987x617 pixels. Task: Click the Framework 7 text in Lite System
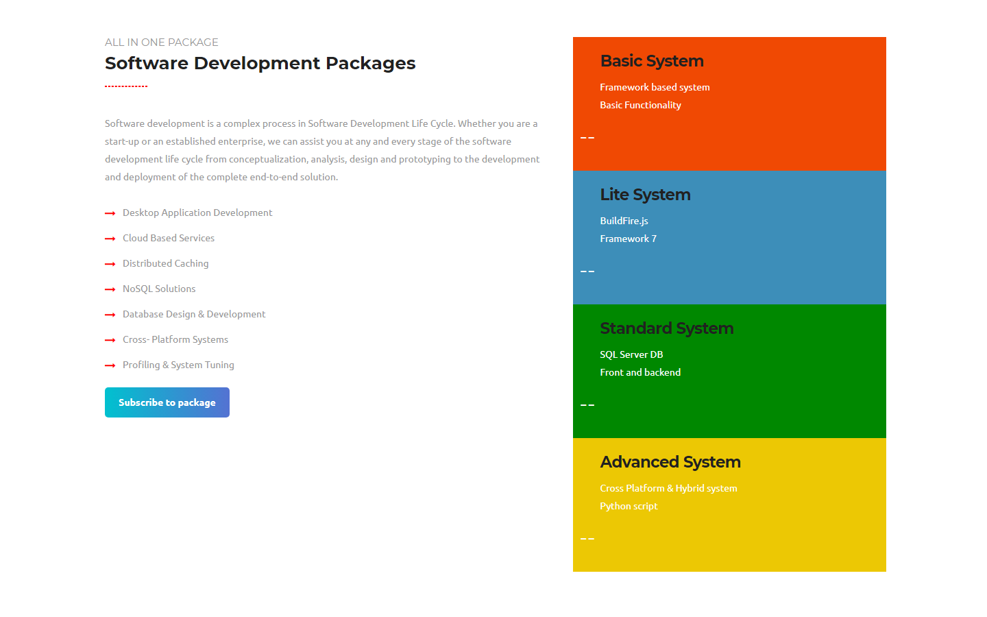click(x=628, y=239)
